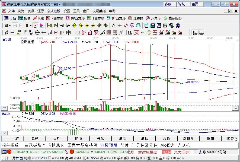
Task: Click the yellow diamond left-arrow icon
Action: click(75, 26)
